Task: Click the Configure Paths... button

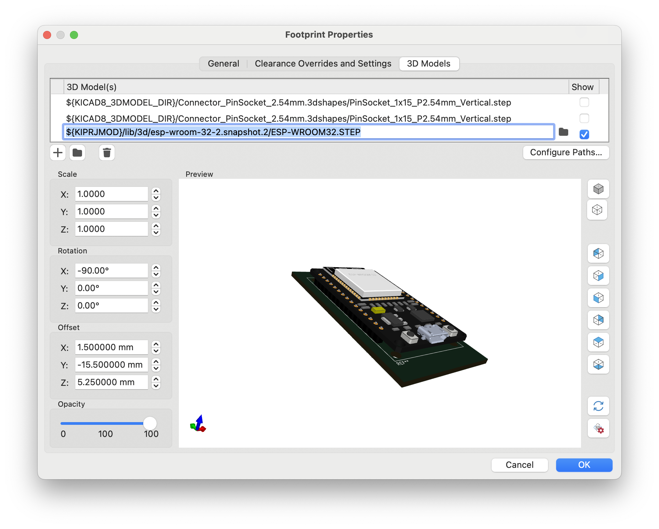Action: [566, 152]
